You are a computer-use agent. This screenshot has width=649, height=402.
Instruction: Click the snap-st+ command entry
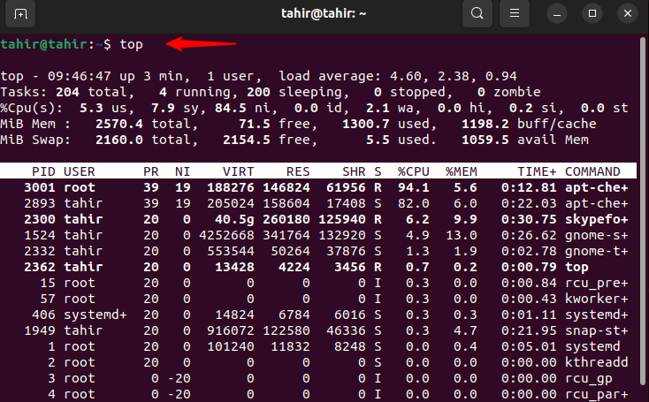597,330
